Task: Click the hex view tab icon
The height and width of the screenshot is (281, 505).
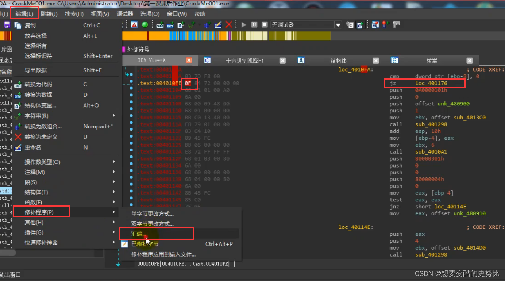Action: coord(207,60)
